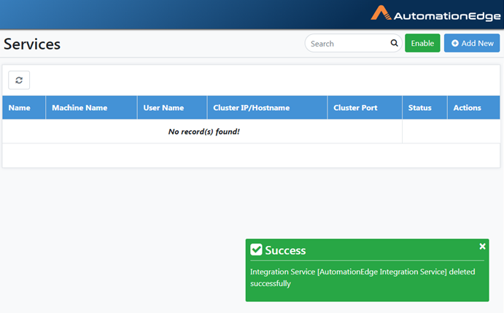Screen dimensions: 504x313
Task: Click the Cluster IP/Hostname column header
Action: (267, 108)
